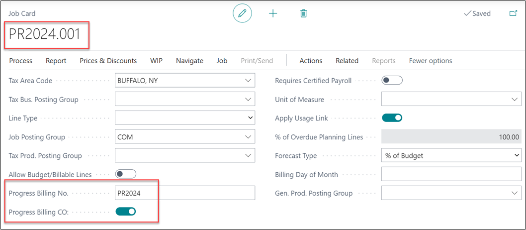Click the trash can delete icon
This screenshot has height=230, width=526.
(x=303, y=13)
